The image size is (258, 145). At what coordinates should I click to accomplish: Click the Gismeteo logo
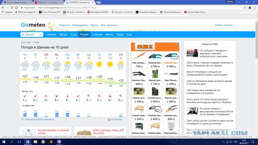[33, 25]
